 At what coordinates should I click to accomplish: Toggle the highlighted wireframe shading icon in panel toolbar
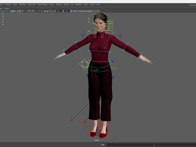[x=12, y=11]
